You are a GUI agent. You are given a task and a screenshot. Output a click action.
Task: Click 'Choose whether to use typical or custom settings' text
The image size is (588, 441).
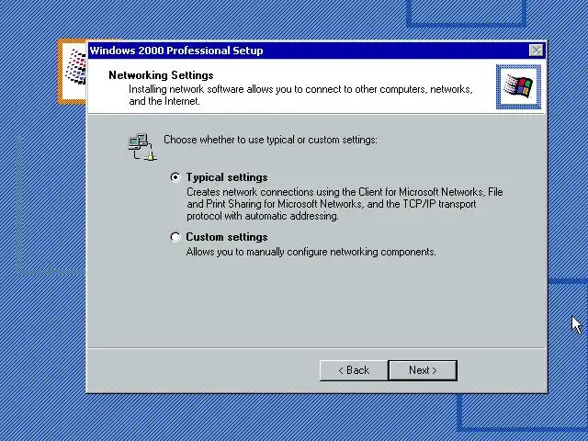[x=270, y=140]
